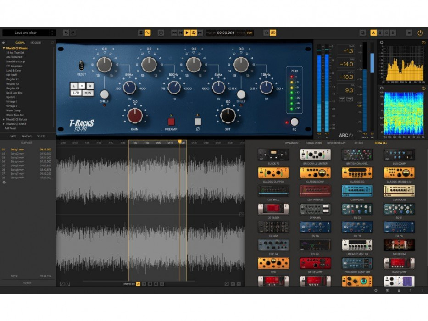The width and height of the screenshot is (428, 321).
Task: Toggle the SNAPSHOT ON switch
Action: pyautogui.click(x=137, y=284)
